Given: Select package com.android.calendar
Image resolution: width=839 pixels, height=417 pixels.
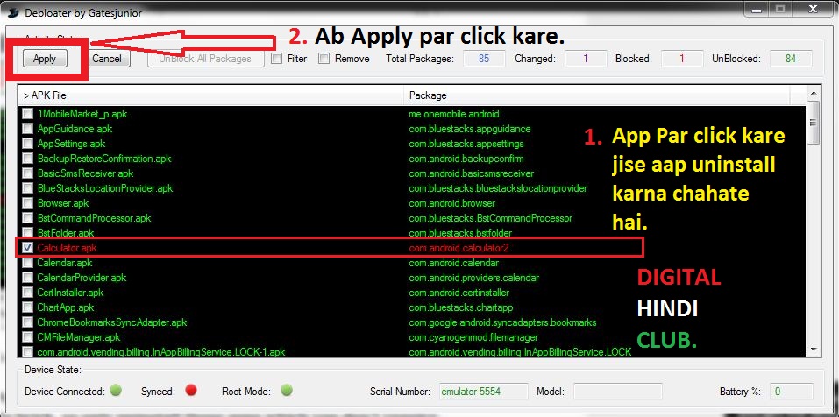Looking at the screenshot, I should (454, 263).
